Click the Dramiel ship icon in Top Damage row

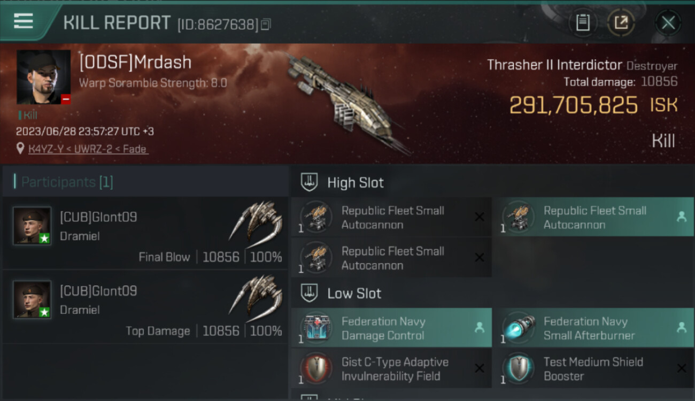coord(256,296)
